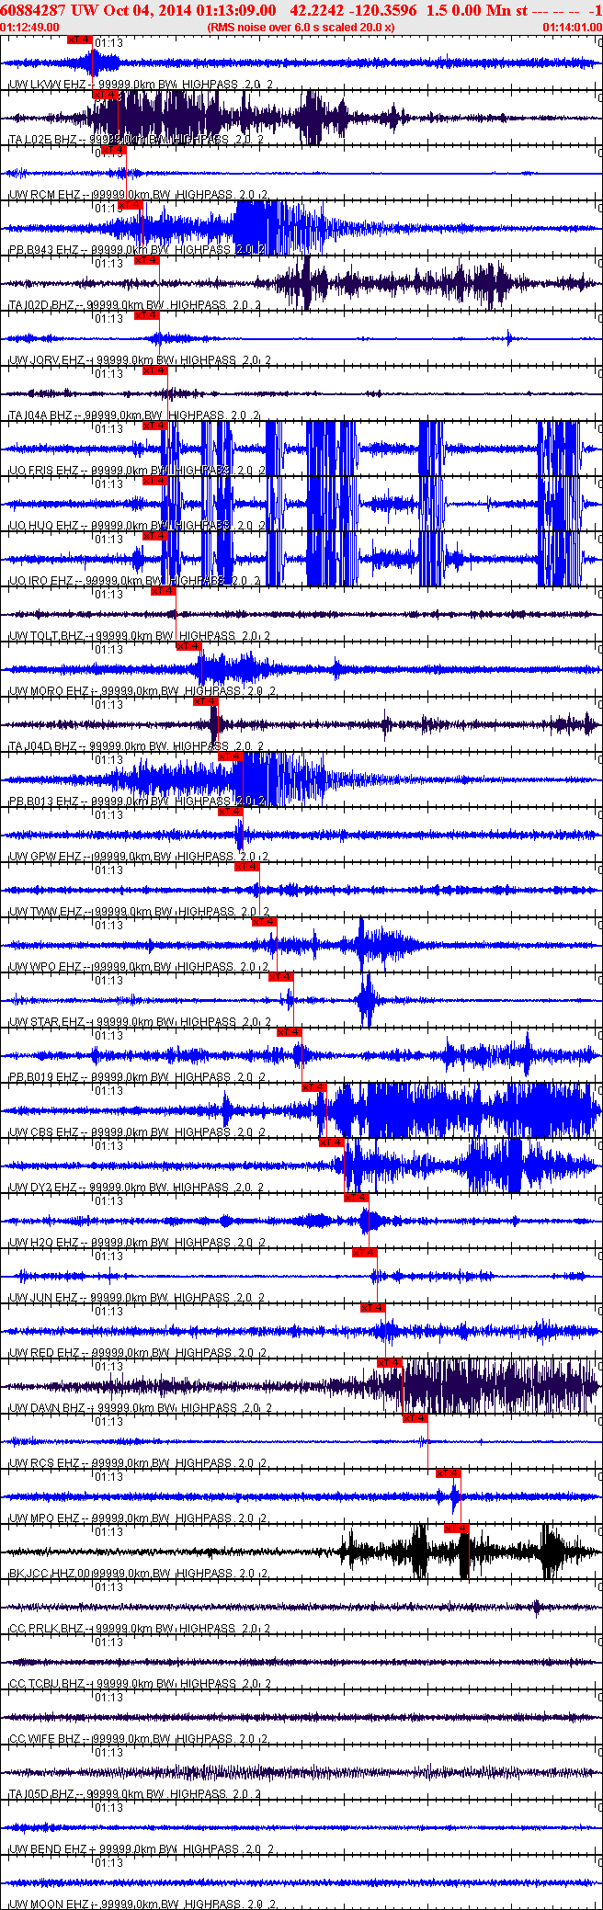Select the red pick marker on UW TOLT trace

point(164,591)
